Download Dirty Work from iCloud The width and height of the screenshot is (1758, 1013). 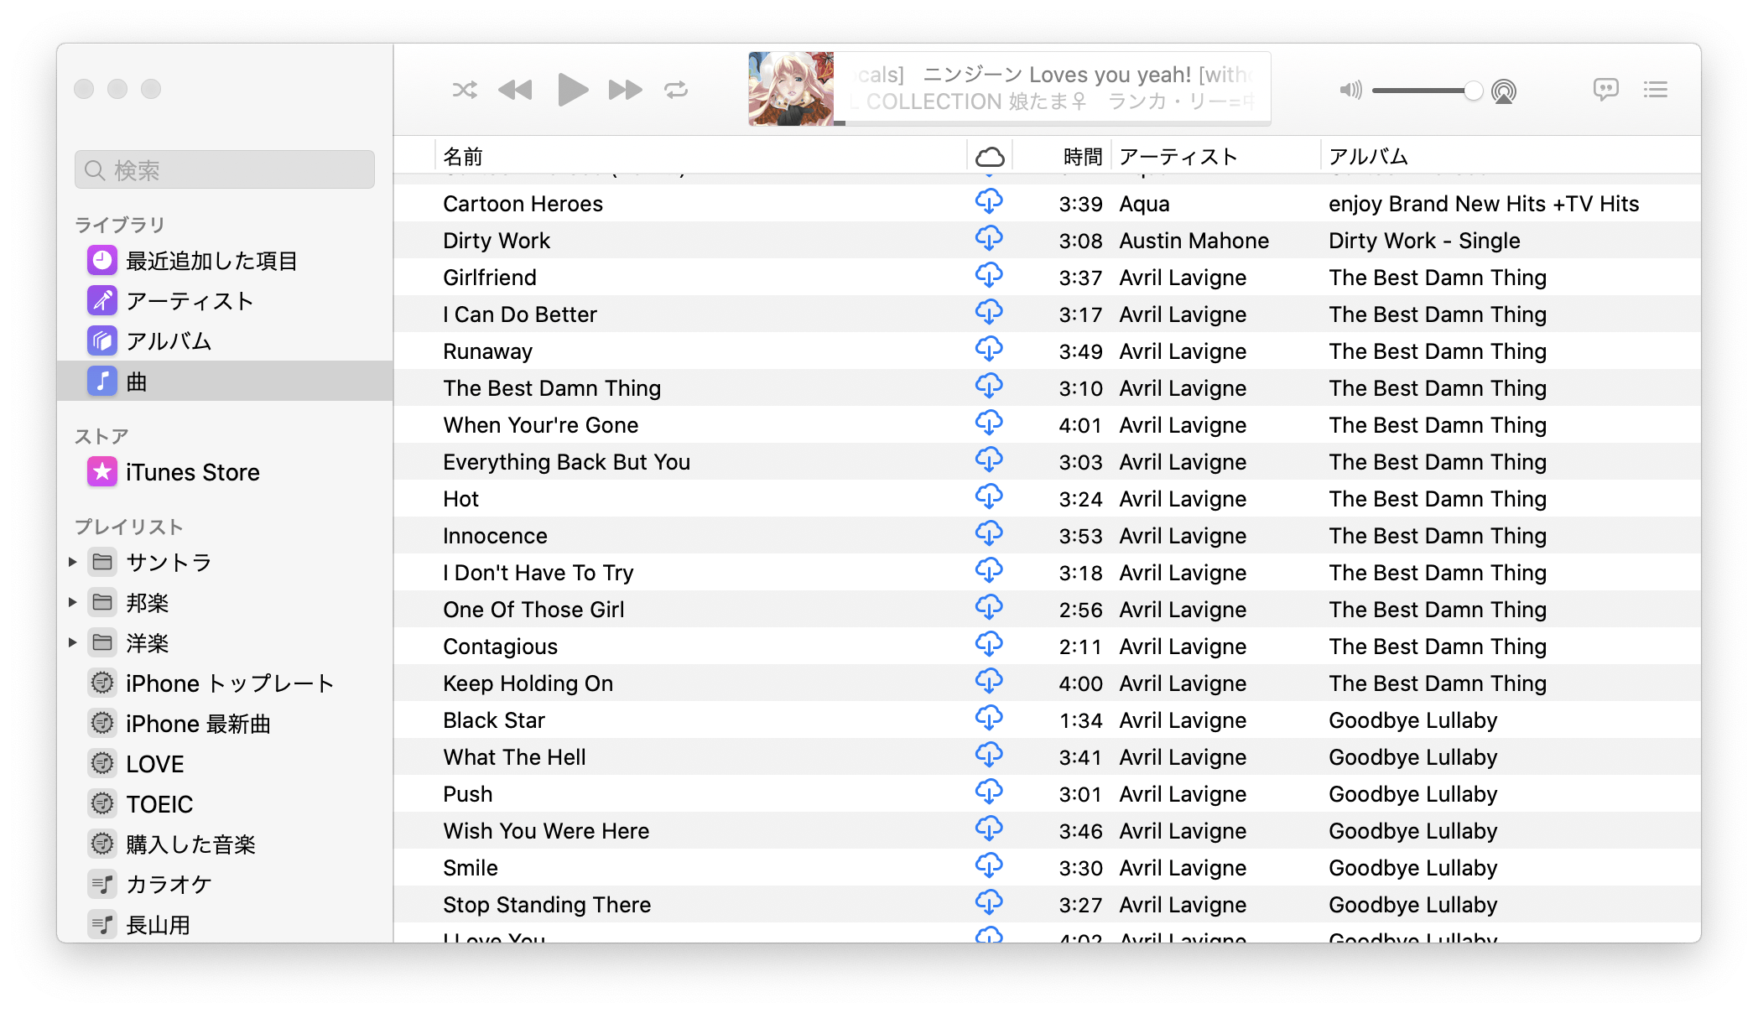coord(989,239)
